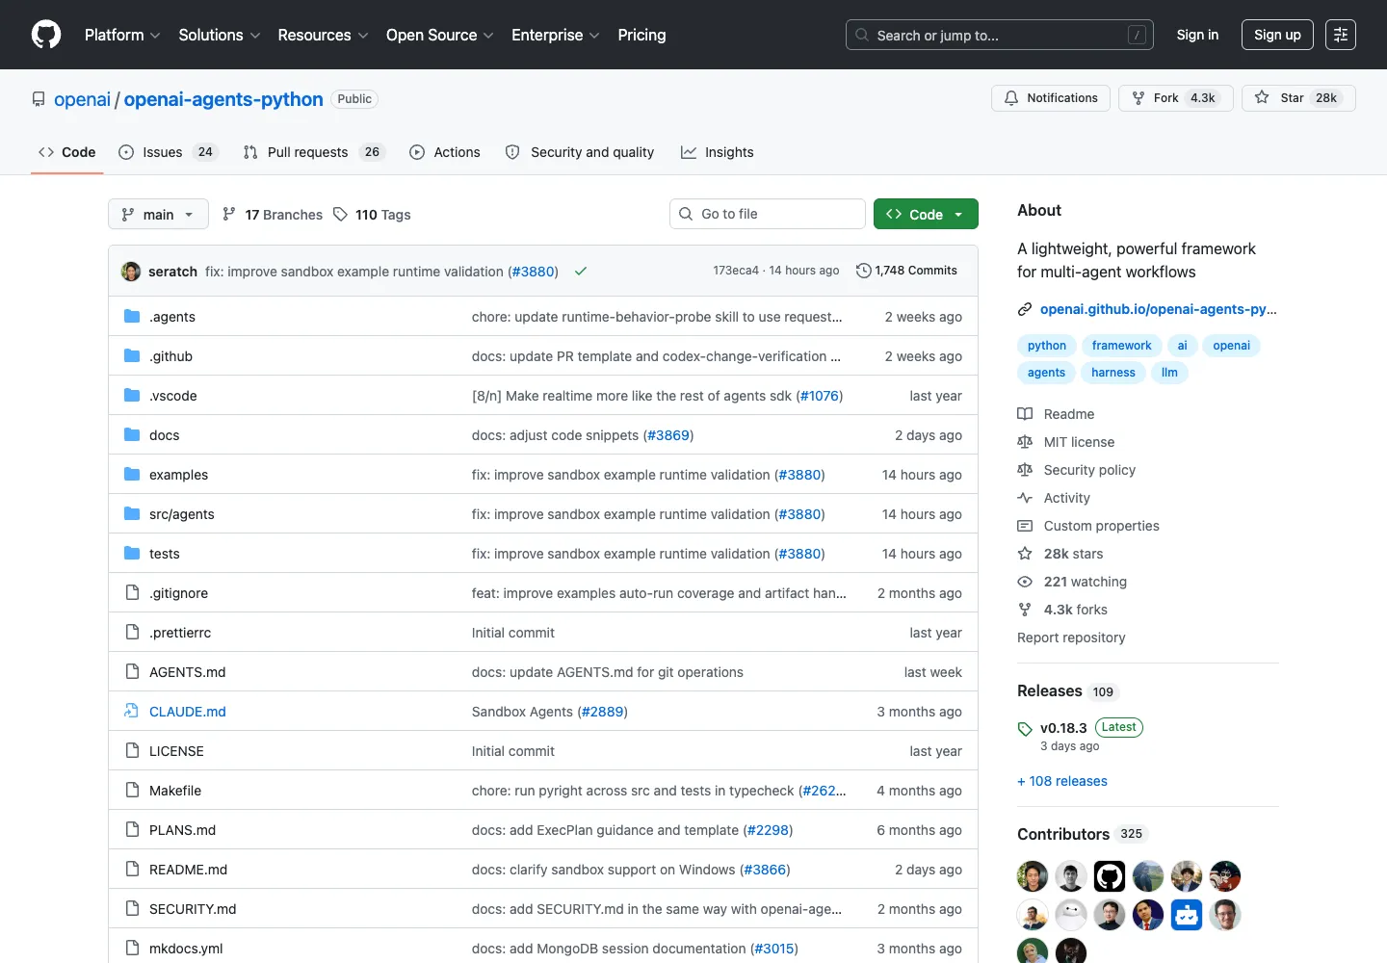Click the blue bot contributor avatar
The image size is (1387, 963).
pos(1187,915)
